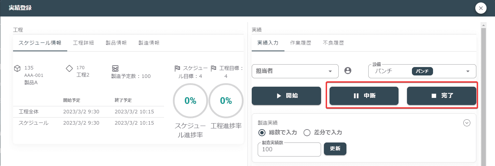Click the product box icon beside 135
This screenshot has height=166, width=495.
tap(17, 68)
